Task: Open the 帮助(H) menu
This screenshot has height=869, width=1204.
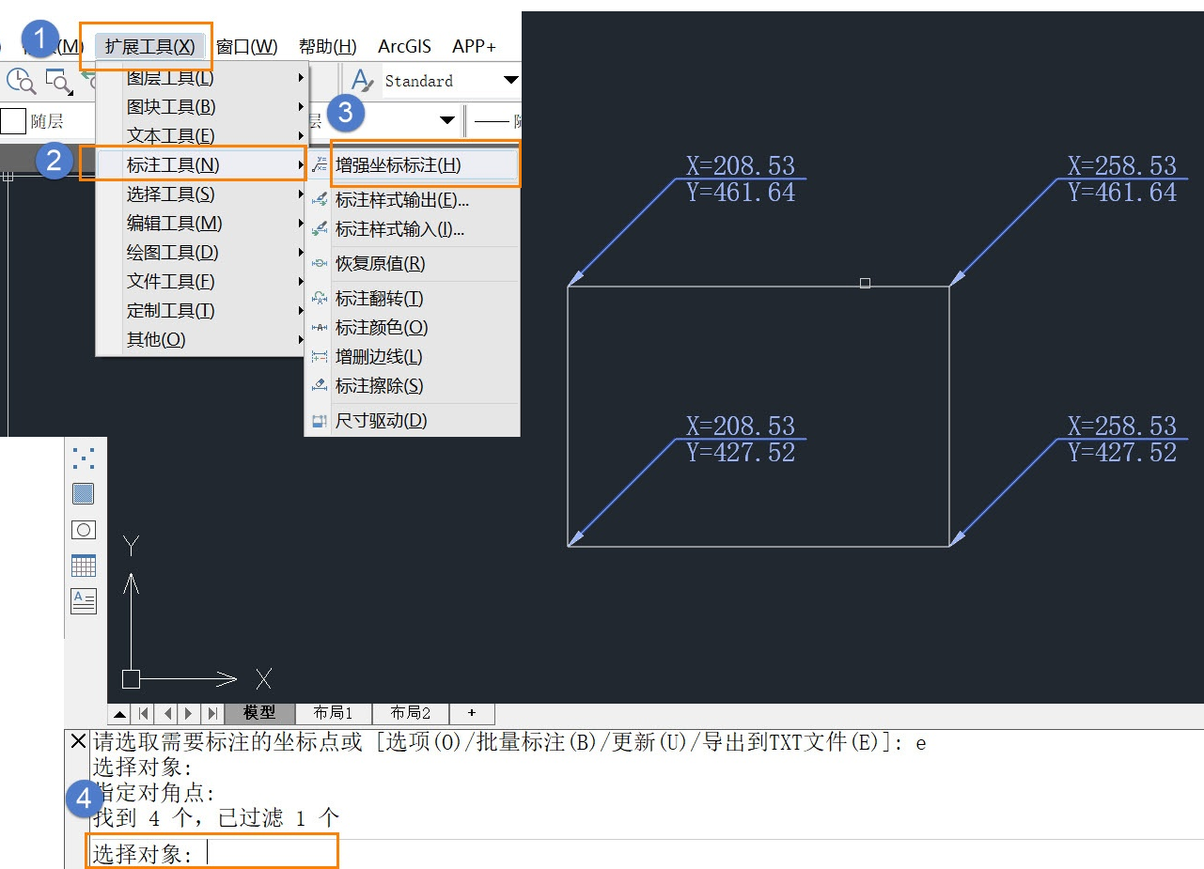Action: pyautogui.click(x=327, y=46)
